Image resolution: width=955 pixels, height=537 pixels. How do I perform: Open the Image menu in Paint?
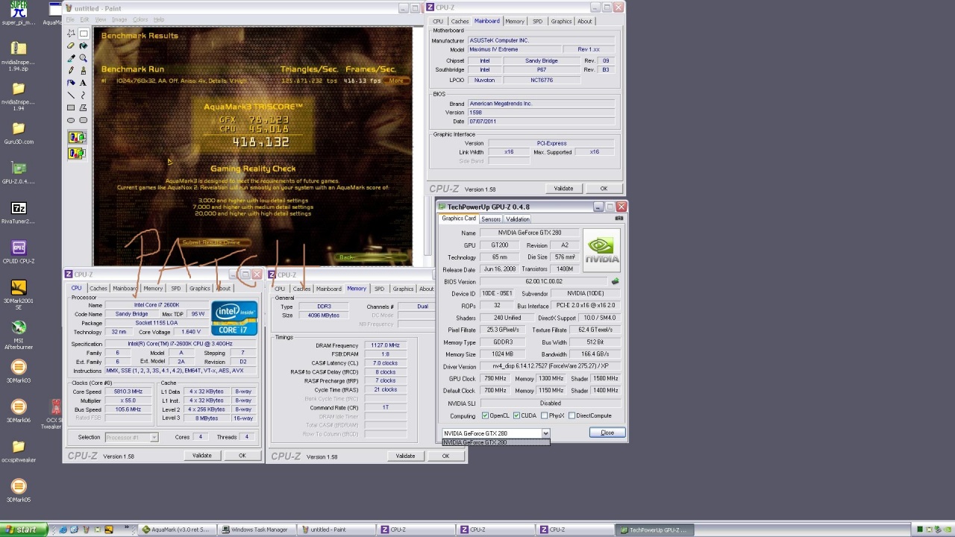(119, 19)
